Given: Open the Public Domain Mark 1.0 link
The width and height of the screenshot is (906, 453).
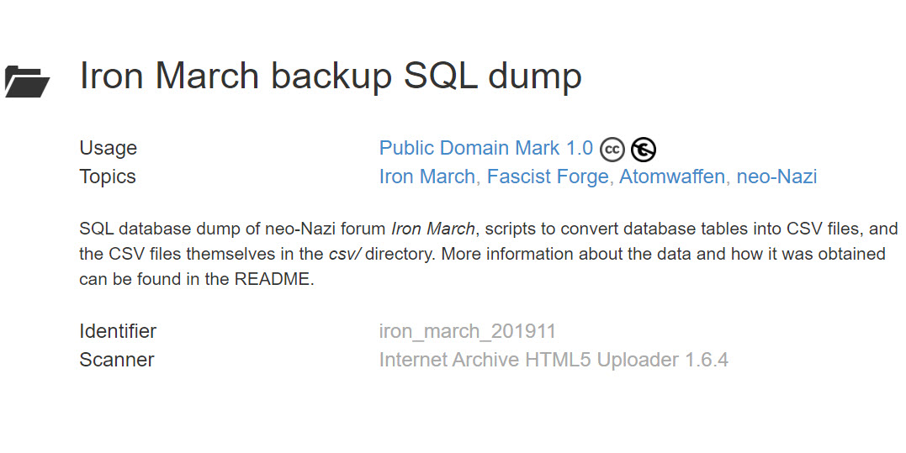Looking at the screenshot, I should point(485,148).
